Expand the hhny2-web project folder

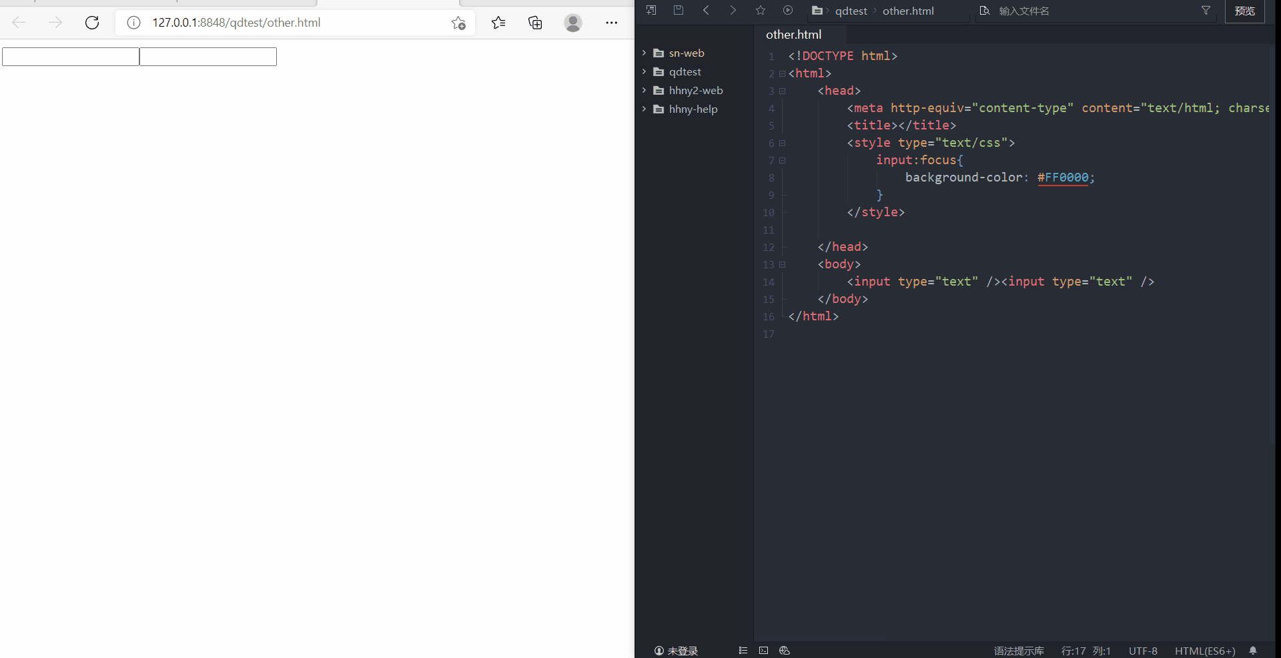coord(644,90)
